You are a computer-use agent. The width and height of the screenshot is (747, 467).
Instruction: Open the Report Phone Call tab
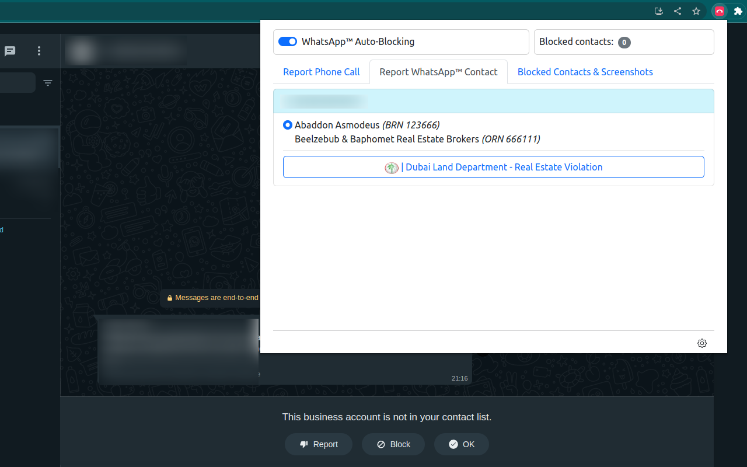coord(322,72)
